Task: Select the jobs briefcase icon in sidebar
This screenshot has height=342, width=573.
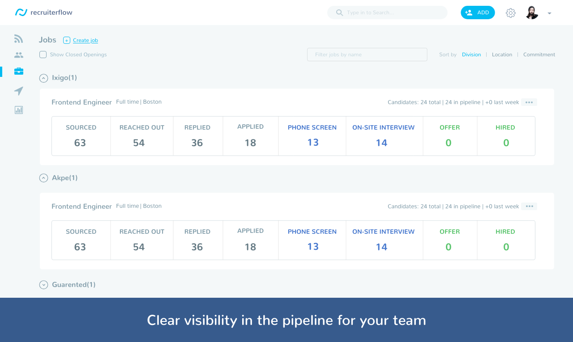Action: point(18,71)
